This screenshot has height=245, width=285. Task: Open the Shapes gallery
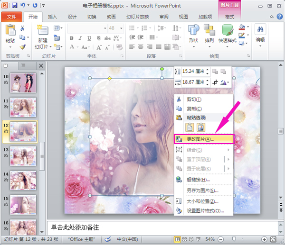193,36
